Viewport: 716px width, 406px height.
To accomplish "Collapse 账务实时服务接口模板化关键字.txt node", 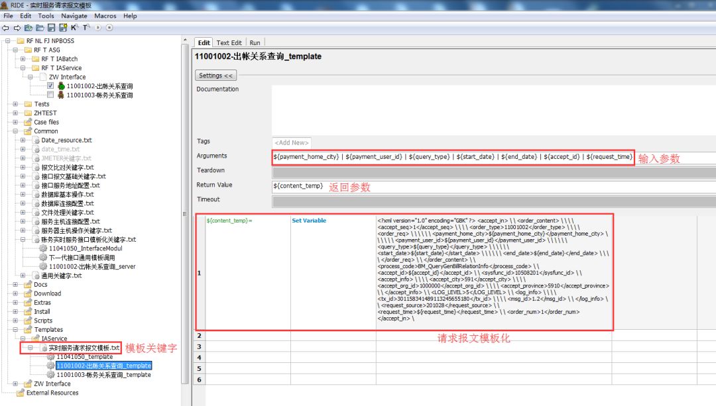I will pyautogui.click(x=23, y=240).
